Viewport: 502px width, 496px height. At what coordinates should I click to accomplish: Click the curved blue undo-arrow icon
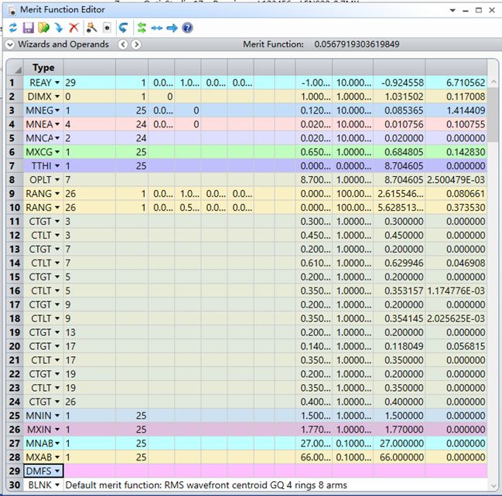pyautogui.click(x=123, y=28)
